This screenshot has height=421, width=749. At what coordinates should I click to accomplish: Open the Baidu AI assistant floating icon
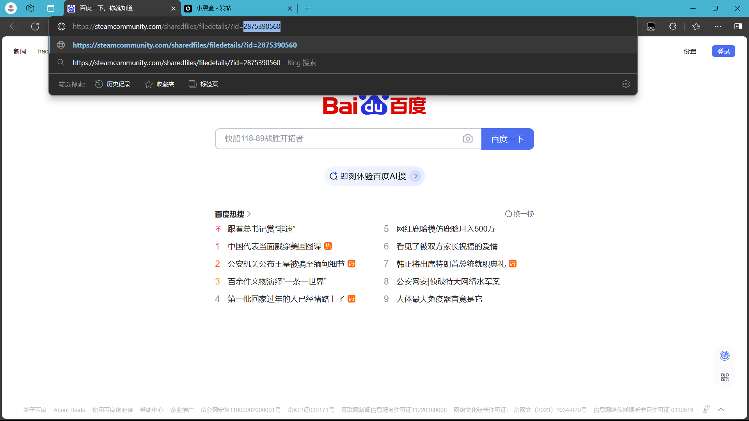pyautogui.click(x=724, y=356)
